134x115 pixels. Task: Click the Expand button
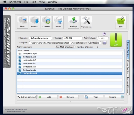pyautogui.click(x=114, y=97)
